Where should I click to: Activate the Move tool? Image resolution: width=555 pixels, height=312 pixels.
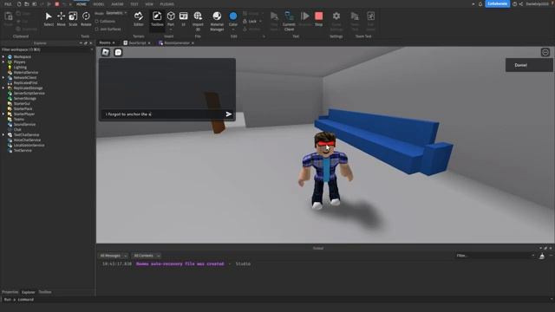(61, 19)
